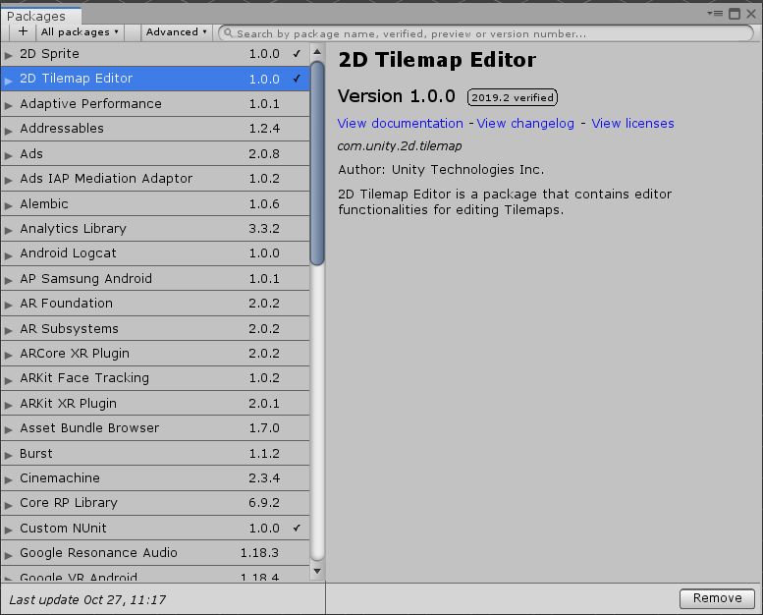The image size is (763, 615).
Task: Click the Last update status text
Action: click(87, 600)
